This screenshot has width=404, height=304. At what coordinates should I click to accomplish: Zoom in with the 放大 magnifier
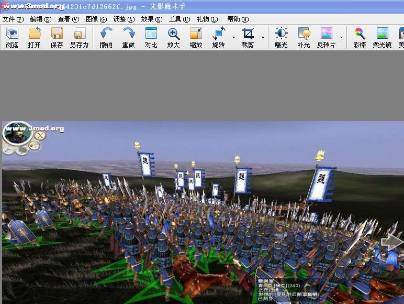pyautogui.click(x=173, y=37)
